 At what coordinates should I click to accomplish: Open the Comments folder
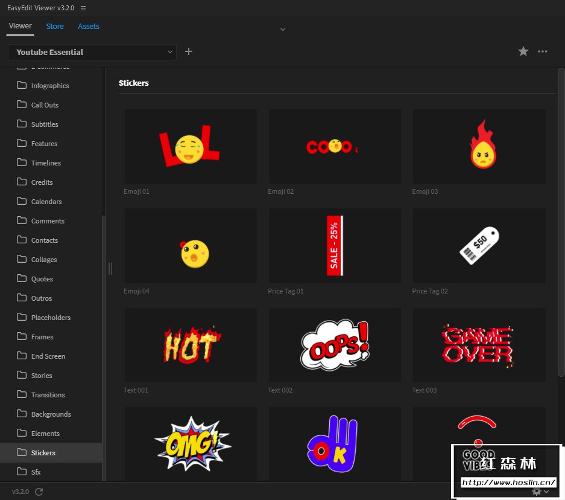pos(51,221)
